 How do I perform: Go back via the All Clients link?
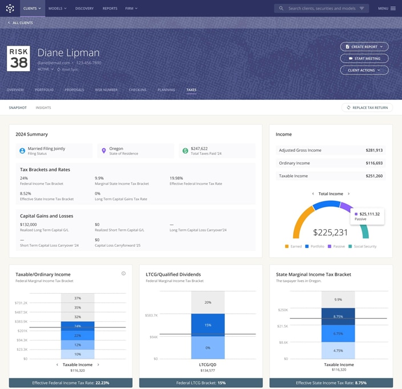click(x=21, y=23)
